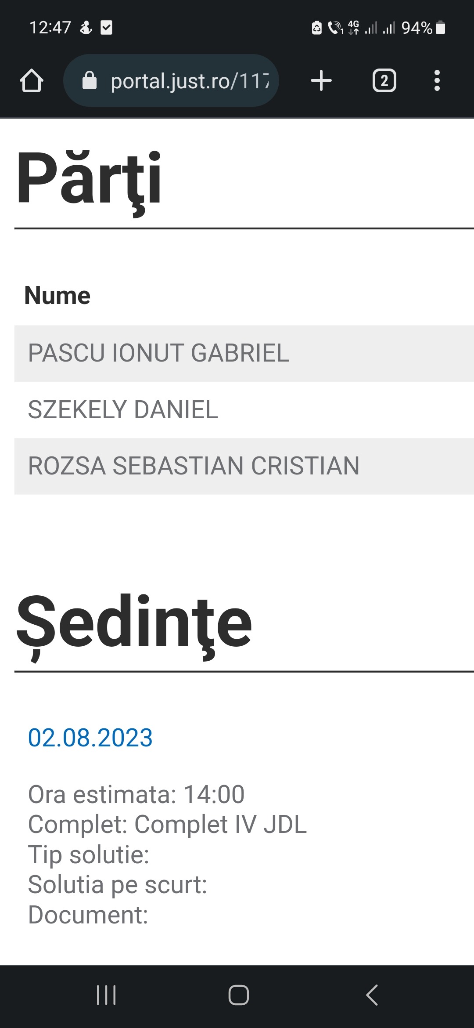Image resolution: width=474 pixels, height=1028 pixels.
Task: Tap the browser home icon
Action: pyautogui.click(x=32, y=81)
